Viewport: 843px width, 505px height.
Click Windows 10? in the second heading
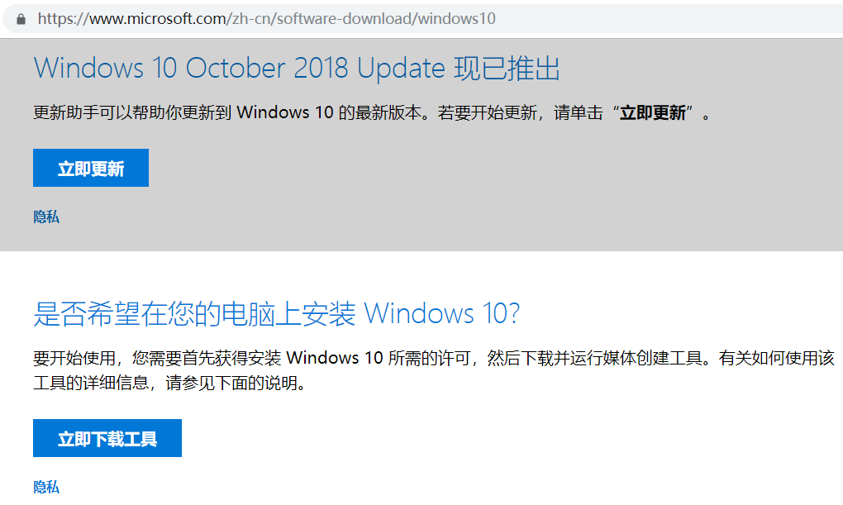[442, 313]
